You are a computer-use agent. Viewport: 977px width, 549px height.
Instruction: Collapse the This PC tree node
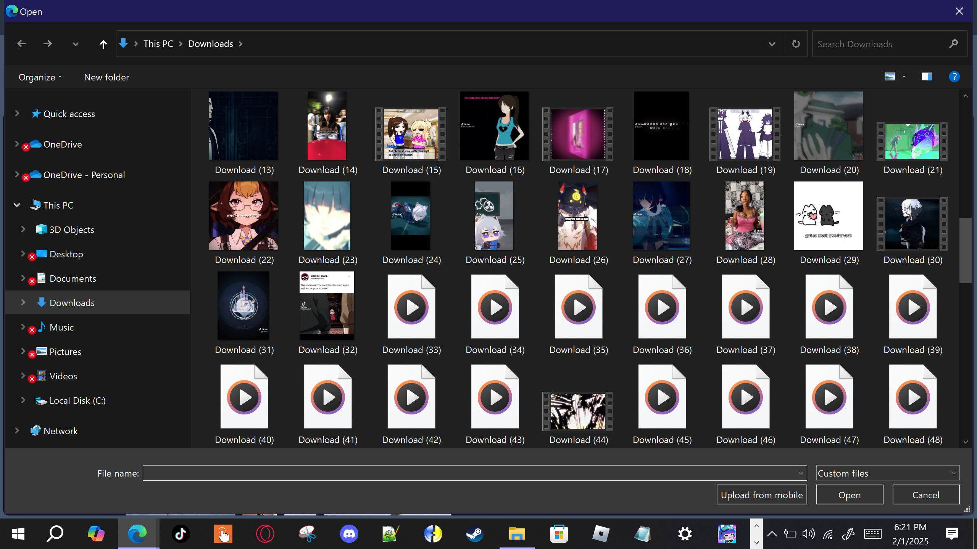[17, 205]
